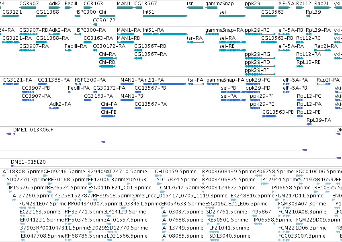The image size is (342, 242).
Task: Click transcript Chi-RB
Action: coord(107,62)
